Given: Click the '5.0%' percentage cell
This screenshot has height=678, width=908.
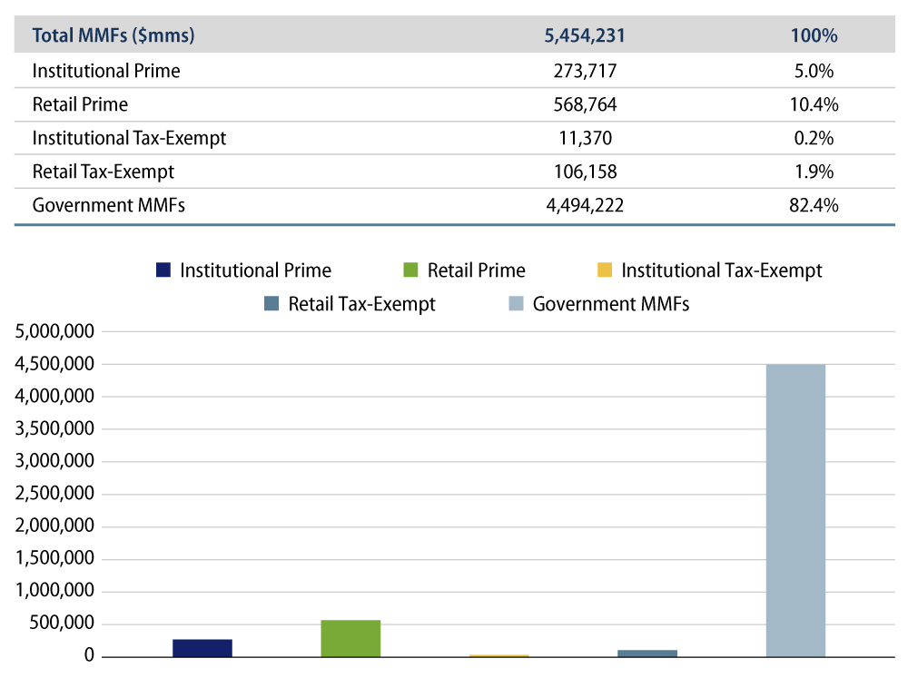Looking at the screenshot, I should (x=814, y=71).
